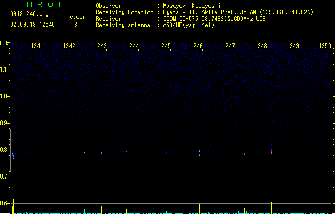This screenshot has width=336, height=214.
Task: Select the file name 09181240.png
Action: tap(29, 14)
